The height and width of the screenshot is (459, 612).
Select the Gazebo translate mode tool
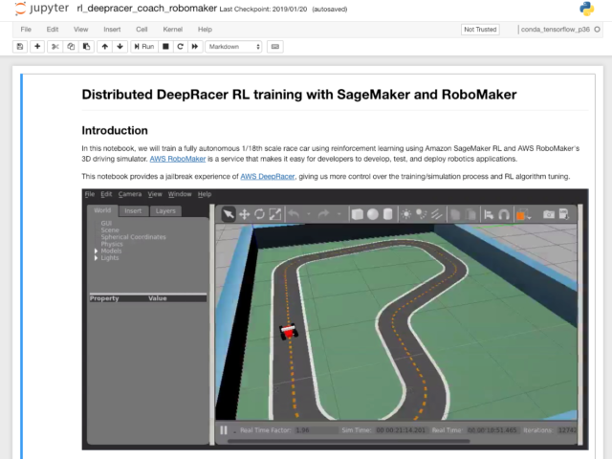(245, 214)
